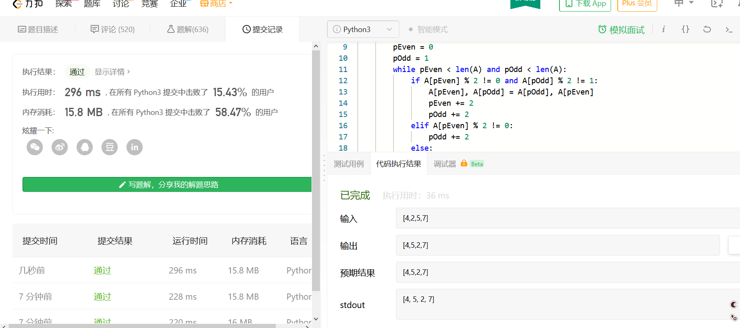Screen dimensions: 740x328
Task: Click the curly braces format icon
Action: pyautogui.click(x=686, y=29)
